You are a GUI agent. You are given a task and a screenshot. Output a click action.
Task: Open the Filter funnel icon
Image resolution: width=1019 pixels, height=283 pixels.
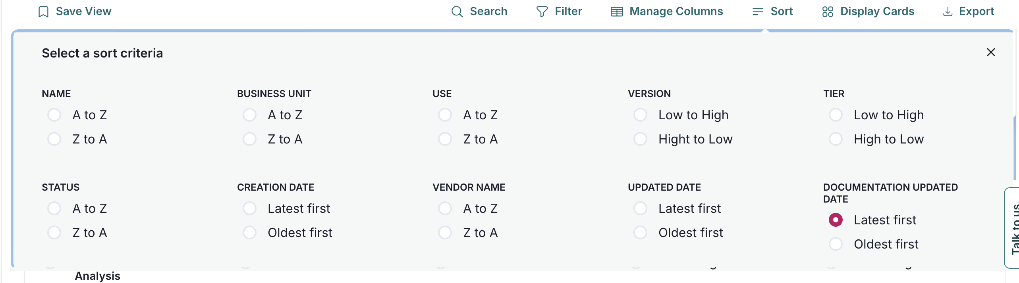pyautogui.click(x=541, y=11)
